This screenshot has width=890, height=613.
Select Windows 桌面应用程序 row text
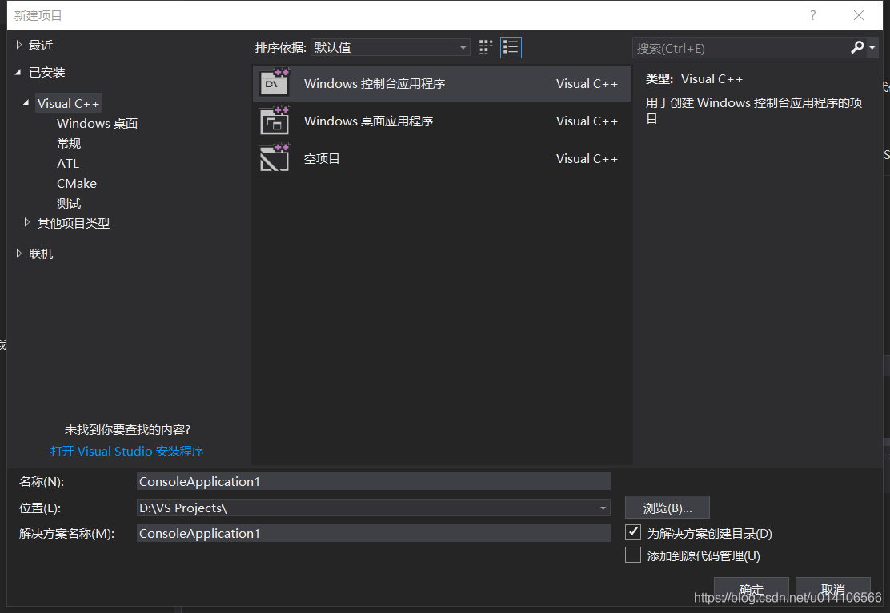click(368, 121)
